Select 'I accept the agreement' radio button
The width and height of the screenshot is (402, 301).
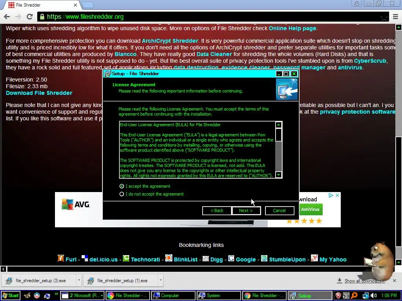coord(122,186)
